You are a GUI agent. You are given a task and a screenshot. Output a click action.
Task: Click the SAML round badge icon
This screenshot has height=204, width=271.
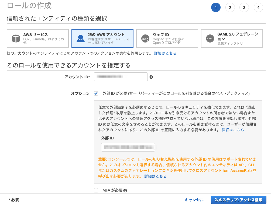(x=210, y=38)
